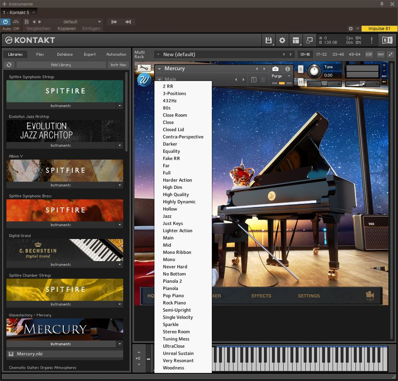Image resolution: width=398 pixels, height=381 pixels.
Task: Toggle Auto: Off automation mode
Action: (x=11, y=28)
